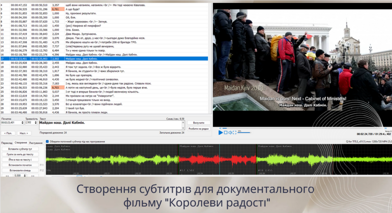Screen dimensions: 392x213
Task: Select row 18 starting at 00:02:25,928
Action: click(104, 63)
